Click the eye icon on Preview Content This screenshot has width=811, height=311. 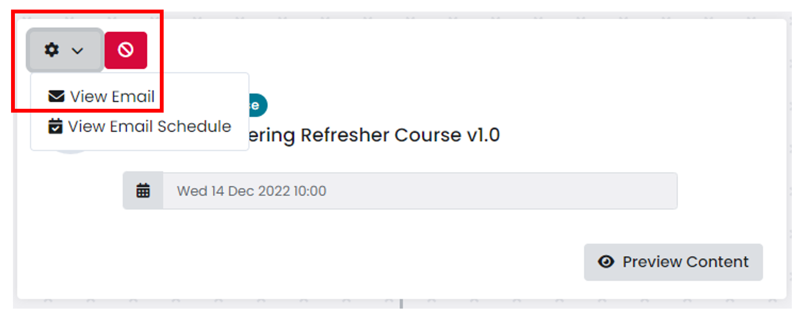click(x=606, y=262)
